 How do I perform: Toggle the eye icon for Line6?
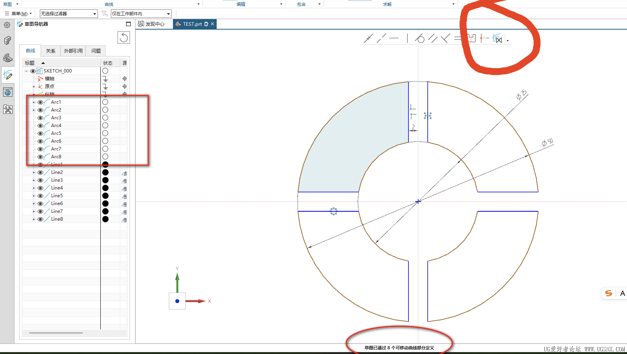click(x=40, y=204)
